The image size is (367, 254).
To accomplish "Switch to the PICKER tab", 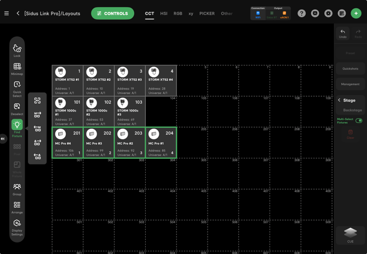I will [207, 14].
